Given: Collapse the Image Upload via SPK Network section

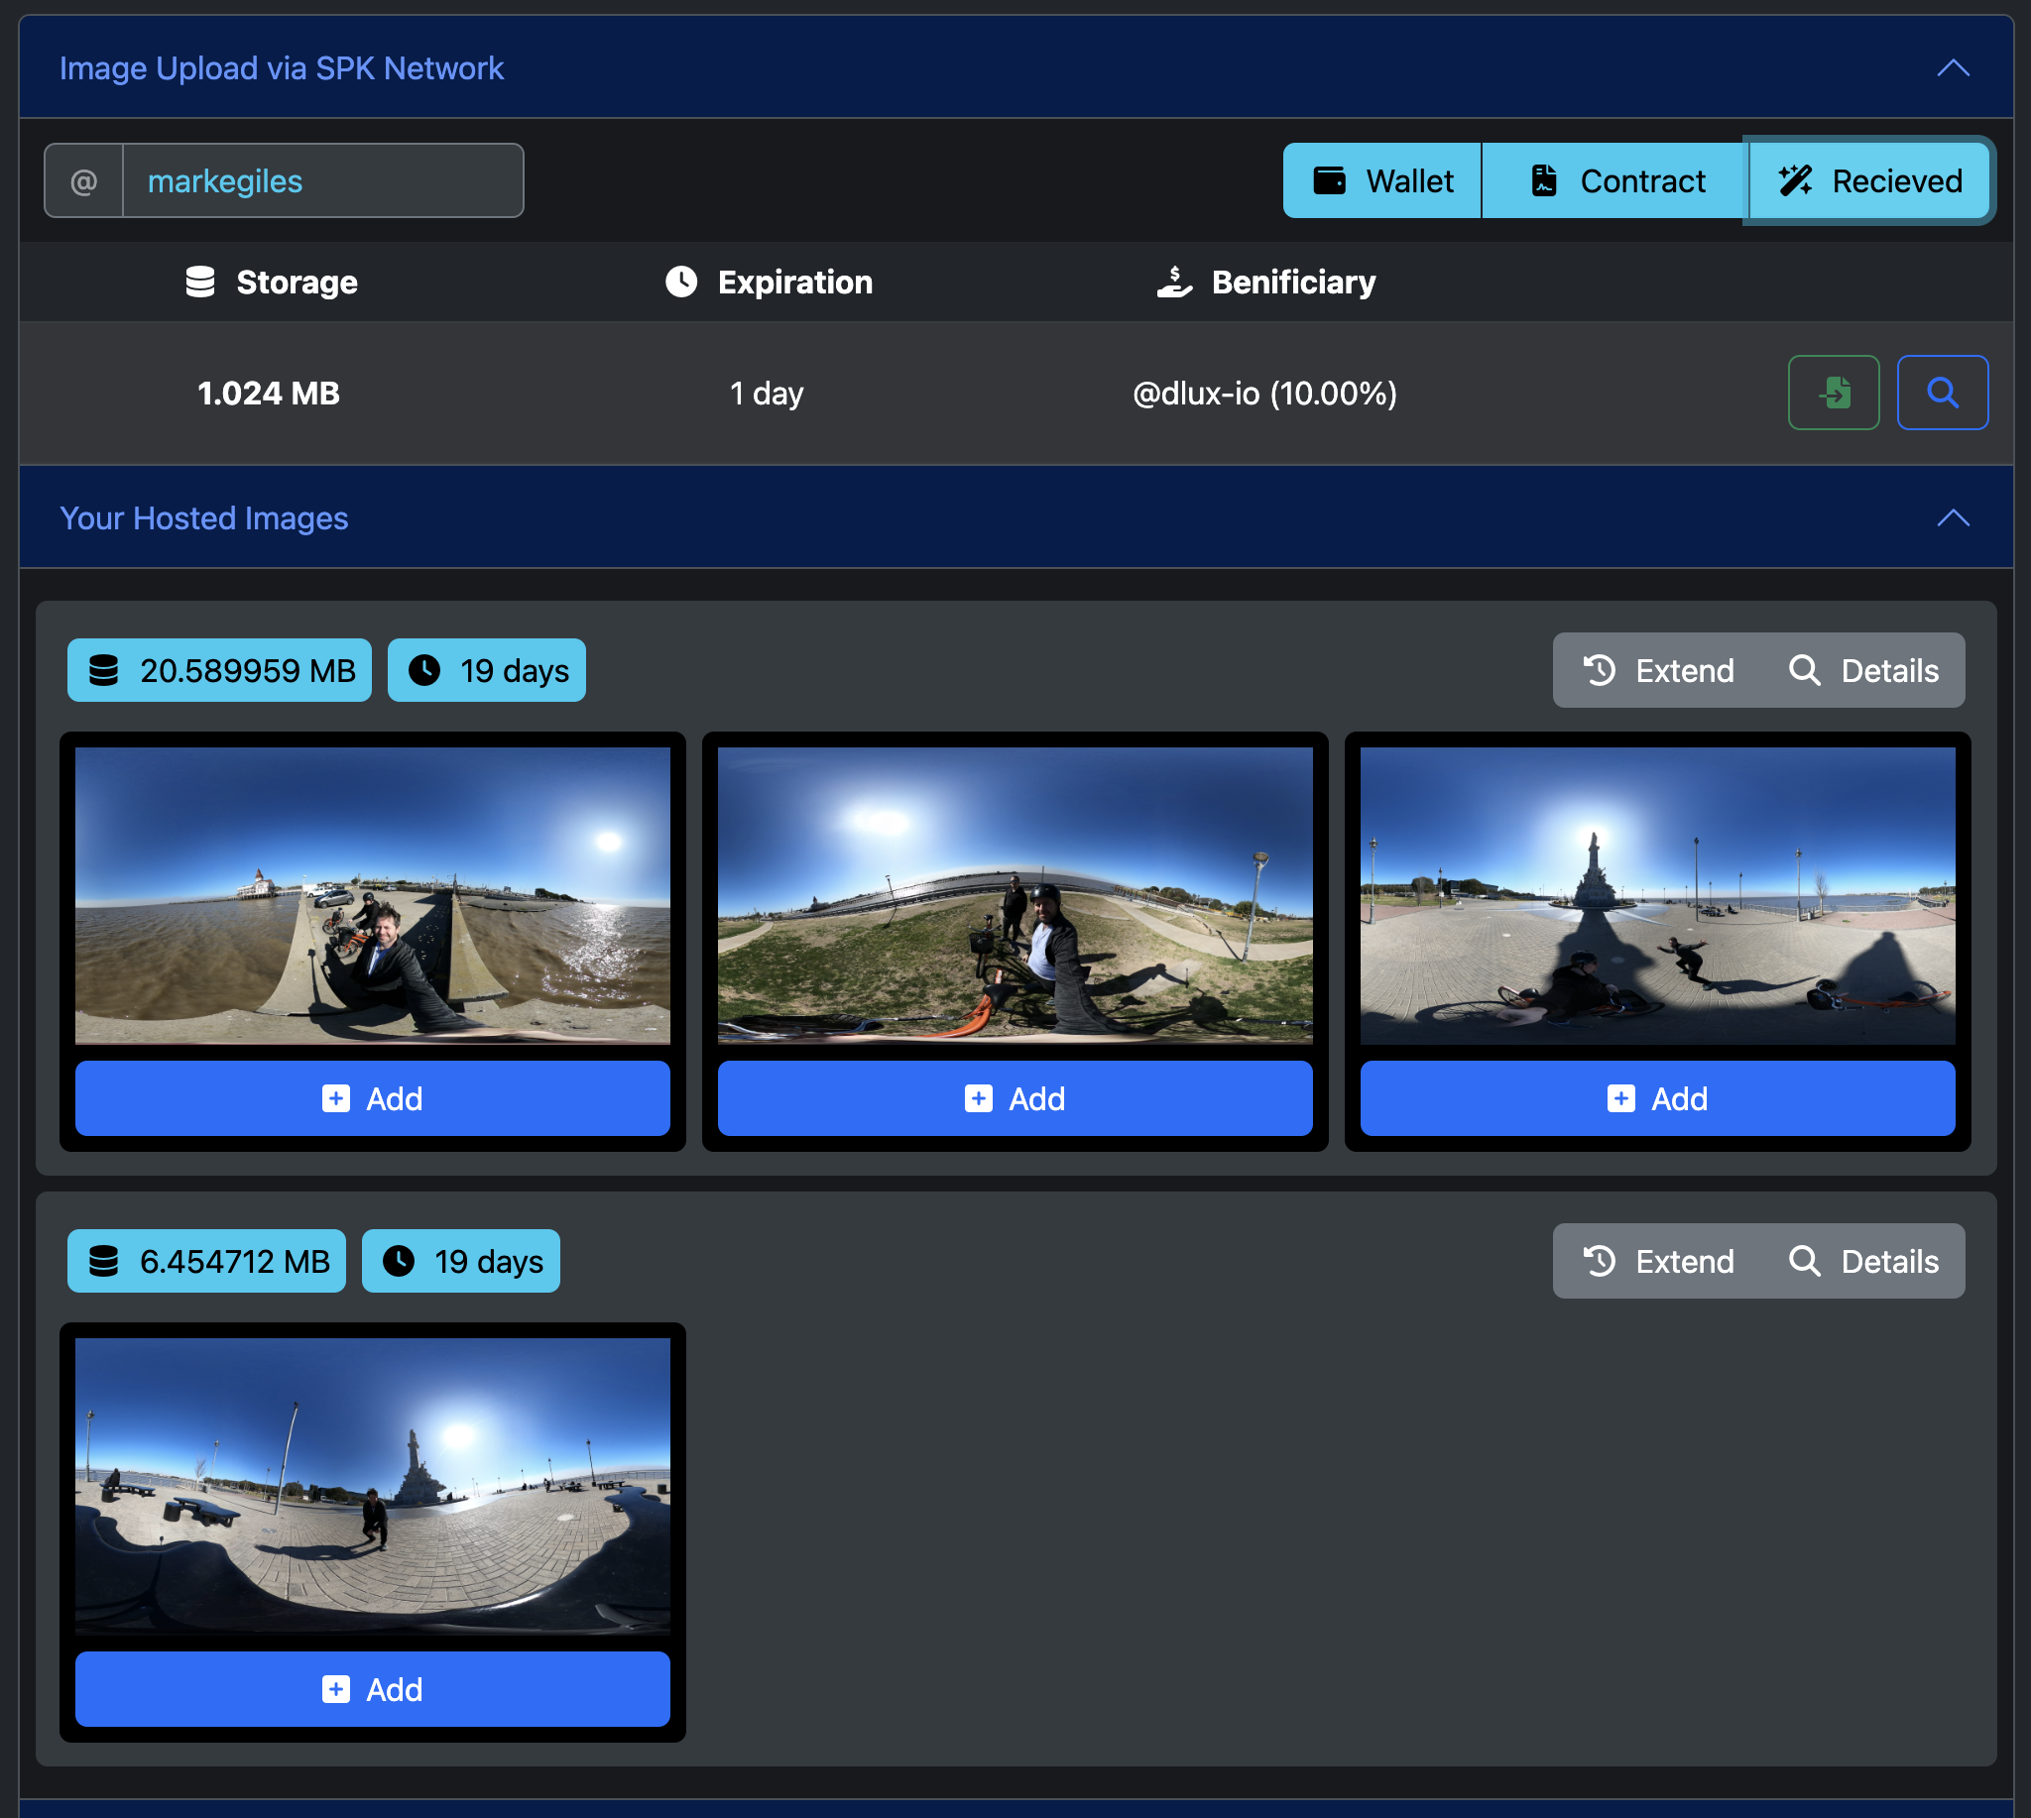Looking at the screenshot, I should click(x=1952, y=68).
